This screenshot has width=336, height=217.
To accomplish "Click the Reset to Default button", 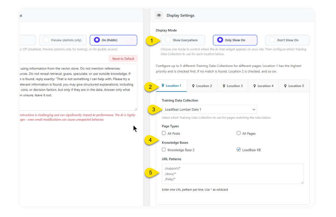I will point(123,59).
